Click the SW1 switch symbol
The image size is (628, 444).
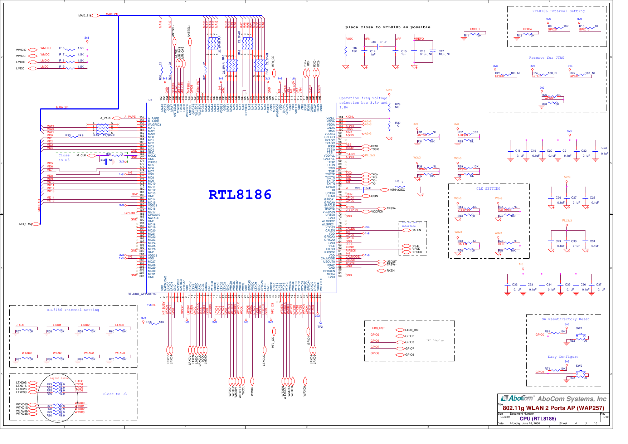pos(581,336)
